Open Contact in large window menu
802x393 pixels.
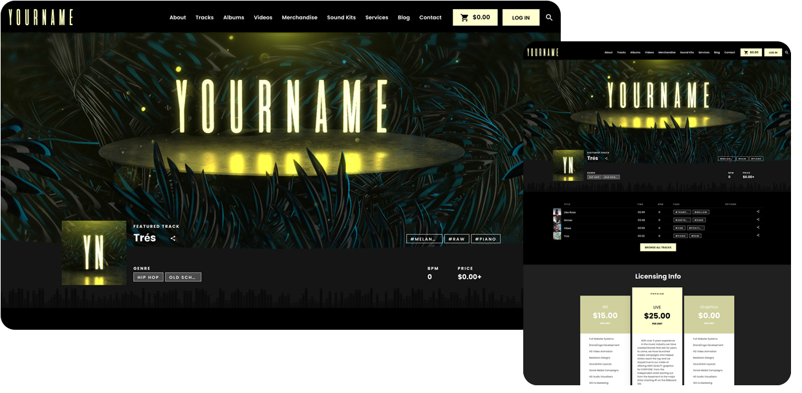tap(430, 17)
